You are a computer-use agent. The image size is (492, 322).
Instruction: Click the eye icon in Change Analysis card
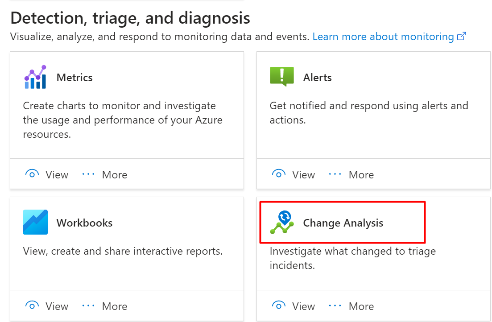(x=279, y=306)
